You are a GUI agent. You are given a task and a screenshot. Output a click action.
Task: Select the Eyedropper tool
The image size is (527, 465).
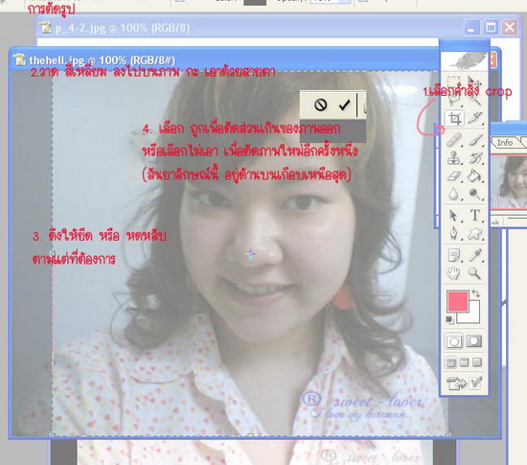[475, 255]
